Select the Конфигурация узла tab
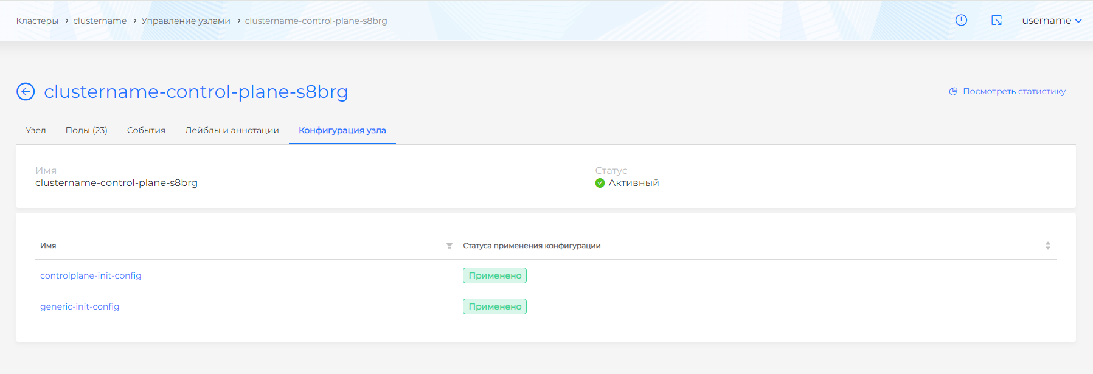The height and width of the screenshot is (374, 1093). pyautogui.click(x=342, y=130)
